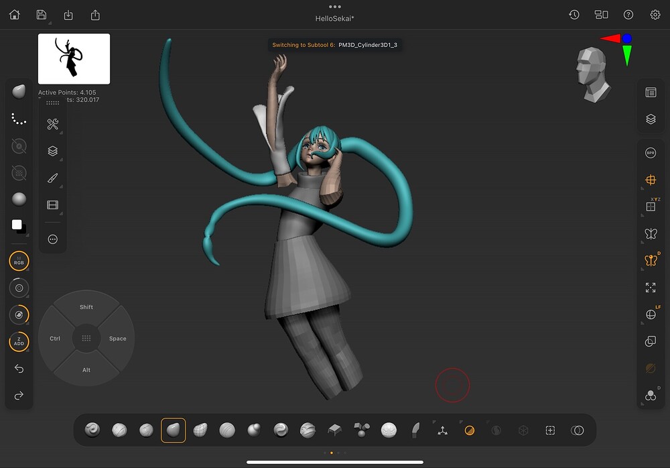Select the flat plane trim brush
The height and width of the screenshot is (468, 670).
pyautogui.click(x=334, y=430)
